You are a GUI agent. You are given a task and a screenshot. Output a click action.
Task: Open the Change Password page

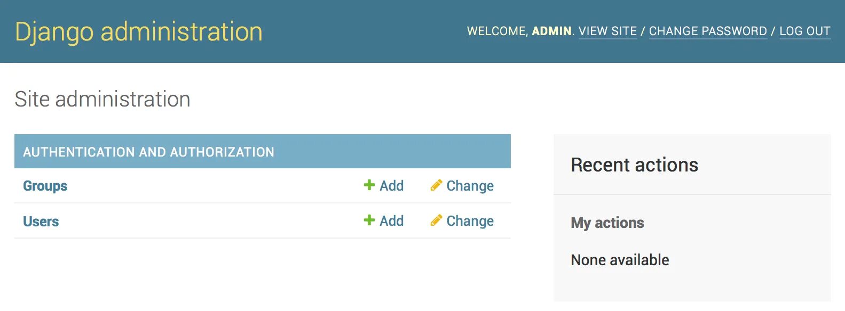(708, 31)
